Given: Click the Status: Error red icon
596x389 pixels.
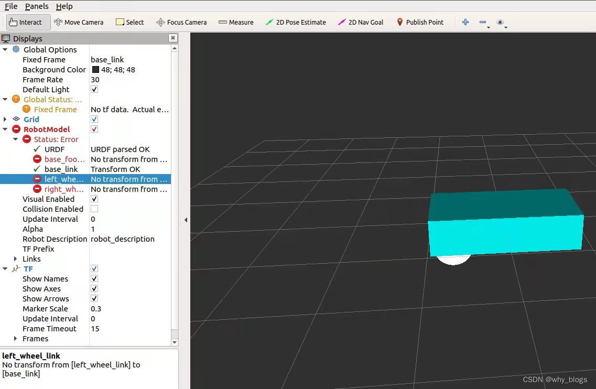Looking at the screenshot, I should [27, 139].
